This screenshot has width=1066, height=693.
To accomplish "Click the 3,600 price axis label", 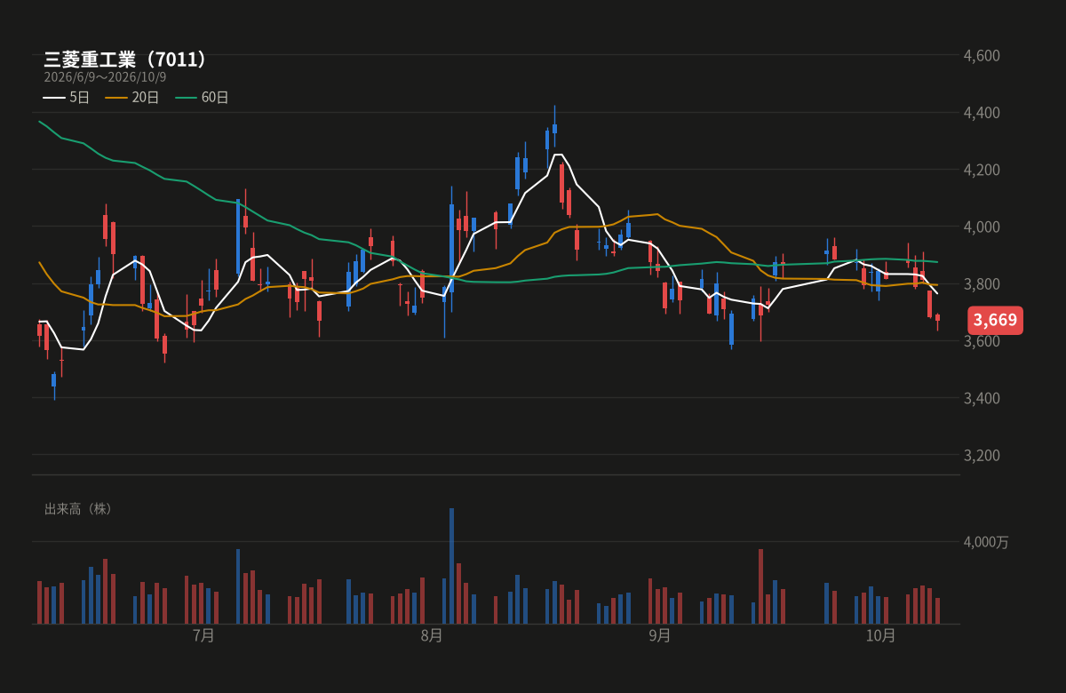I will click(x=982, y=341).
